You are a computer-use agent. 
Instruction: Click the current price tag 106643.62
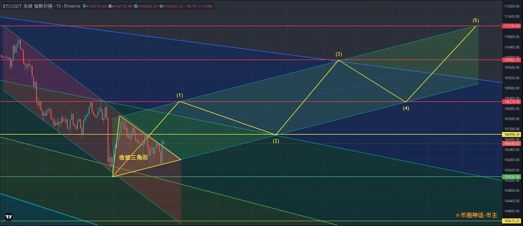(x=512, y=144)
